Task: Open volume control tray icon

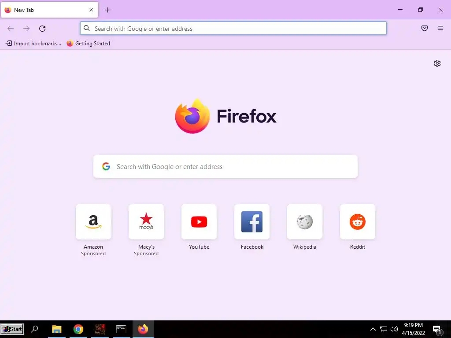Action: coord(394,329)
